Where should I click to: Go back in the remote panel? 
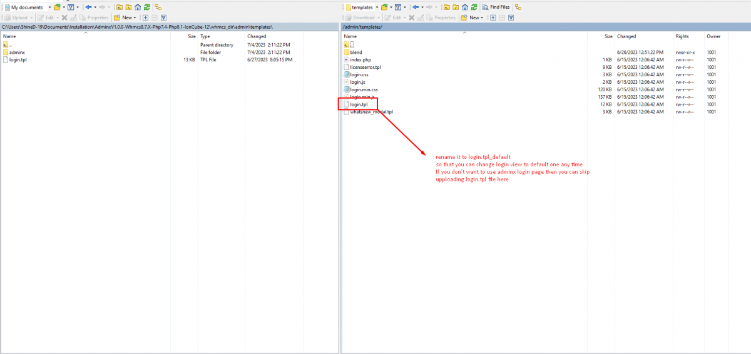coord(417,7)
